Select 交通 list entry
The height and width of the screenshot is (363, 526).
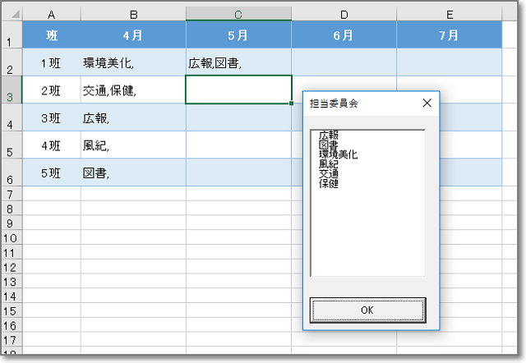point(328,174)
